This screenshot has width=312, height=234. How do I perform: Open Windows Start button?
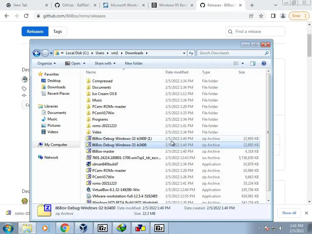click(x=8, y=228)
